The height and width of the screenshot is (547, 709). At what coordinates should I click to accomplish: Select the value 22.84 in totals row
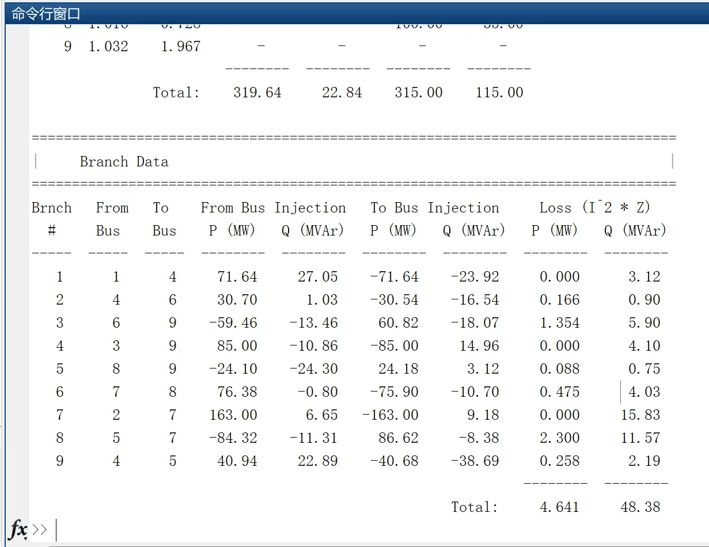(x=342, y=93)
